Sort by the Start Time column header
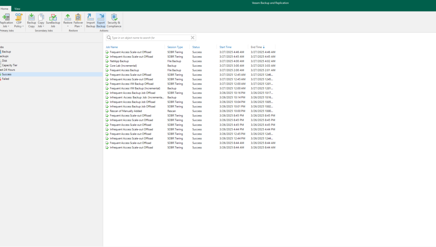This screenshot has width=436, height=247. 225,47
